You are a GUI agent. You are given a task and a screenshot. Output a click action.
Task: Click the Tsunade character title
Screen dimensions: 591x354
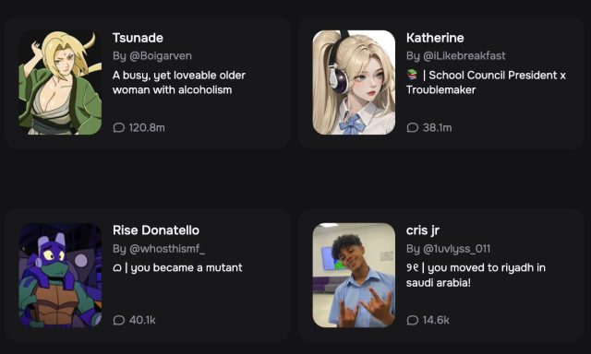(138, 38)
